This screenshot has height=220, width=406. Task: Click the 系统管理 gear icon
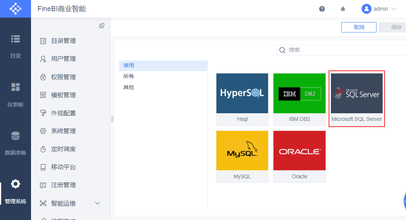tap(43, 131)
